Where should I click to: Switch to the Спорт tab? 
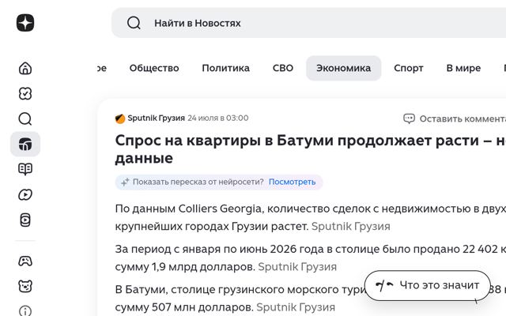(x=409, y=68)
